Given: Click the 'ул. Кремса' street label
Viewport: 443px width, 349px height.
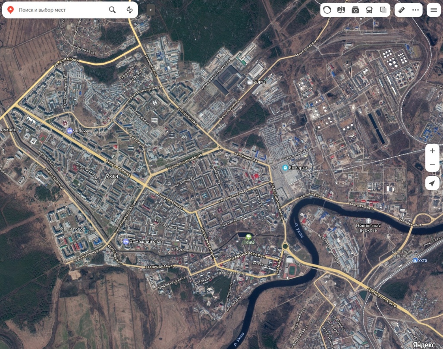Looking at the screenshot, I should tap(261, 265).
